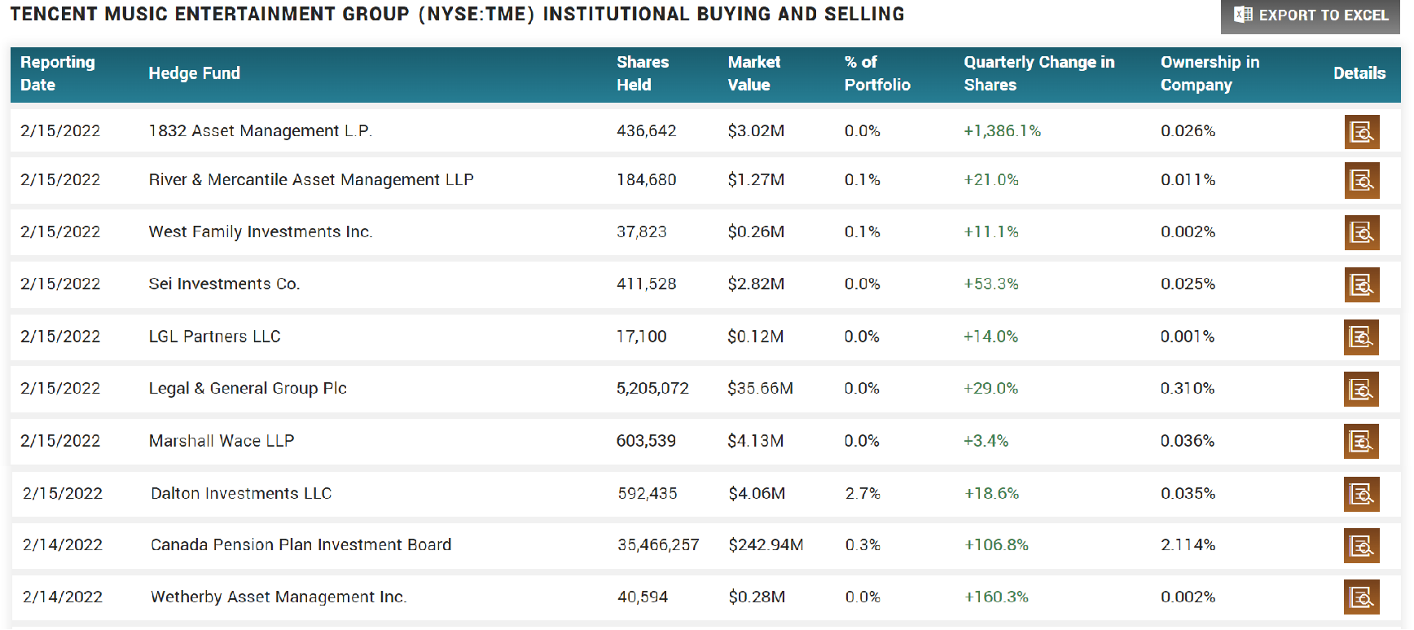Select the 411,528 shares held cell
This screenshot has width=1414, height=630.
(x=646, y=284)
